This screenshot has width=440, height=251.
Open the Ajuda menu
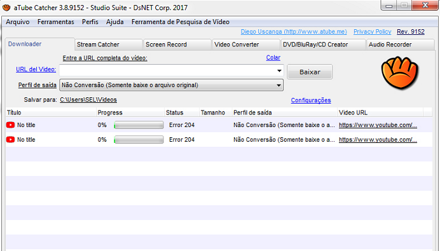point(115,22)
